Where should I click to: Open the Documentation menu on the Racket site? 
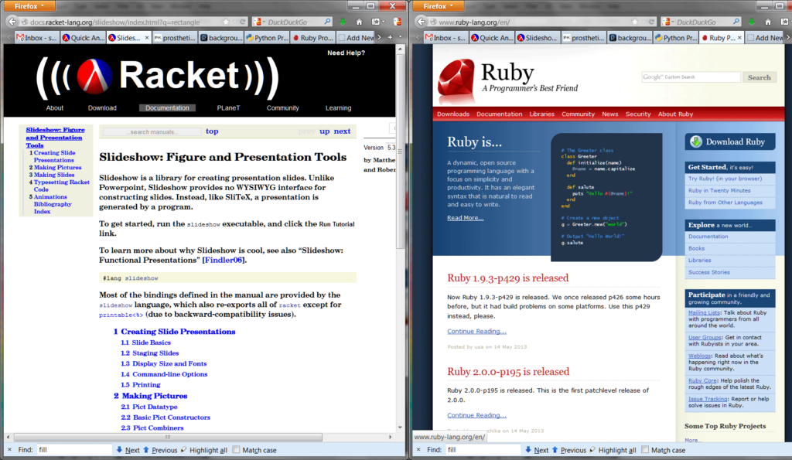[x=167, y=108]
